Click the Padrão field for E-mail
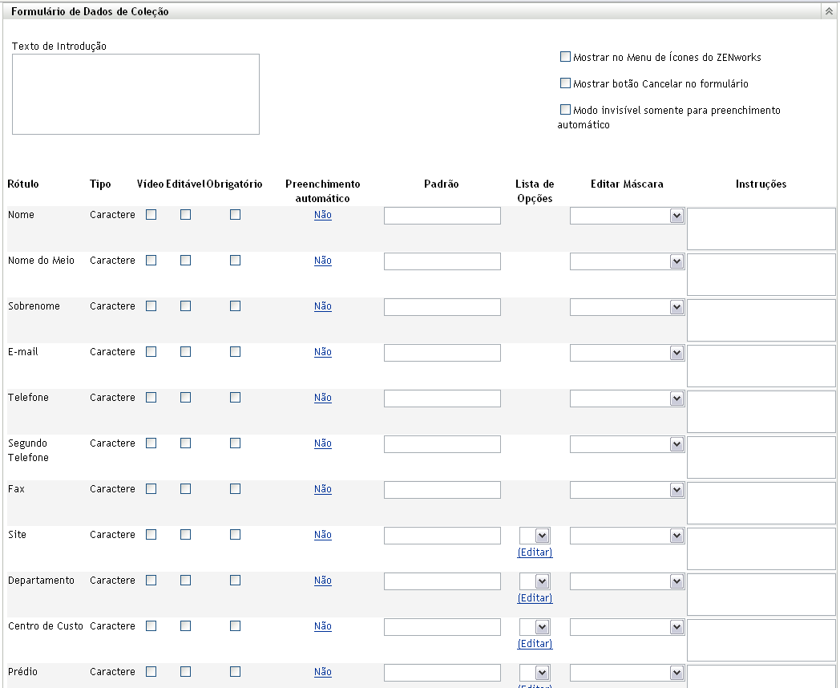Image resolution: width=840 pixels, height=688 pixels. click(442, 353)
